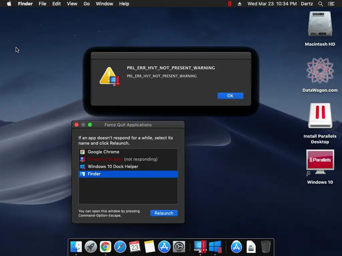This screenshot has width=342, height=256.
Task: Click the date and time in menu bar
Action: [x=272, y=4]
